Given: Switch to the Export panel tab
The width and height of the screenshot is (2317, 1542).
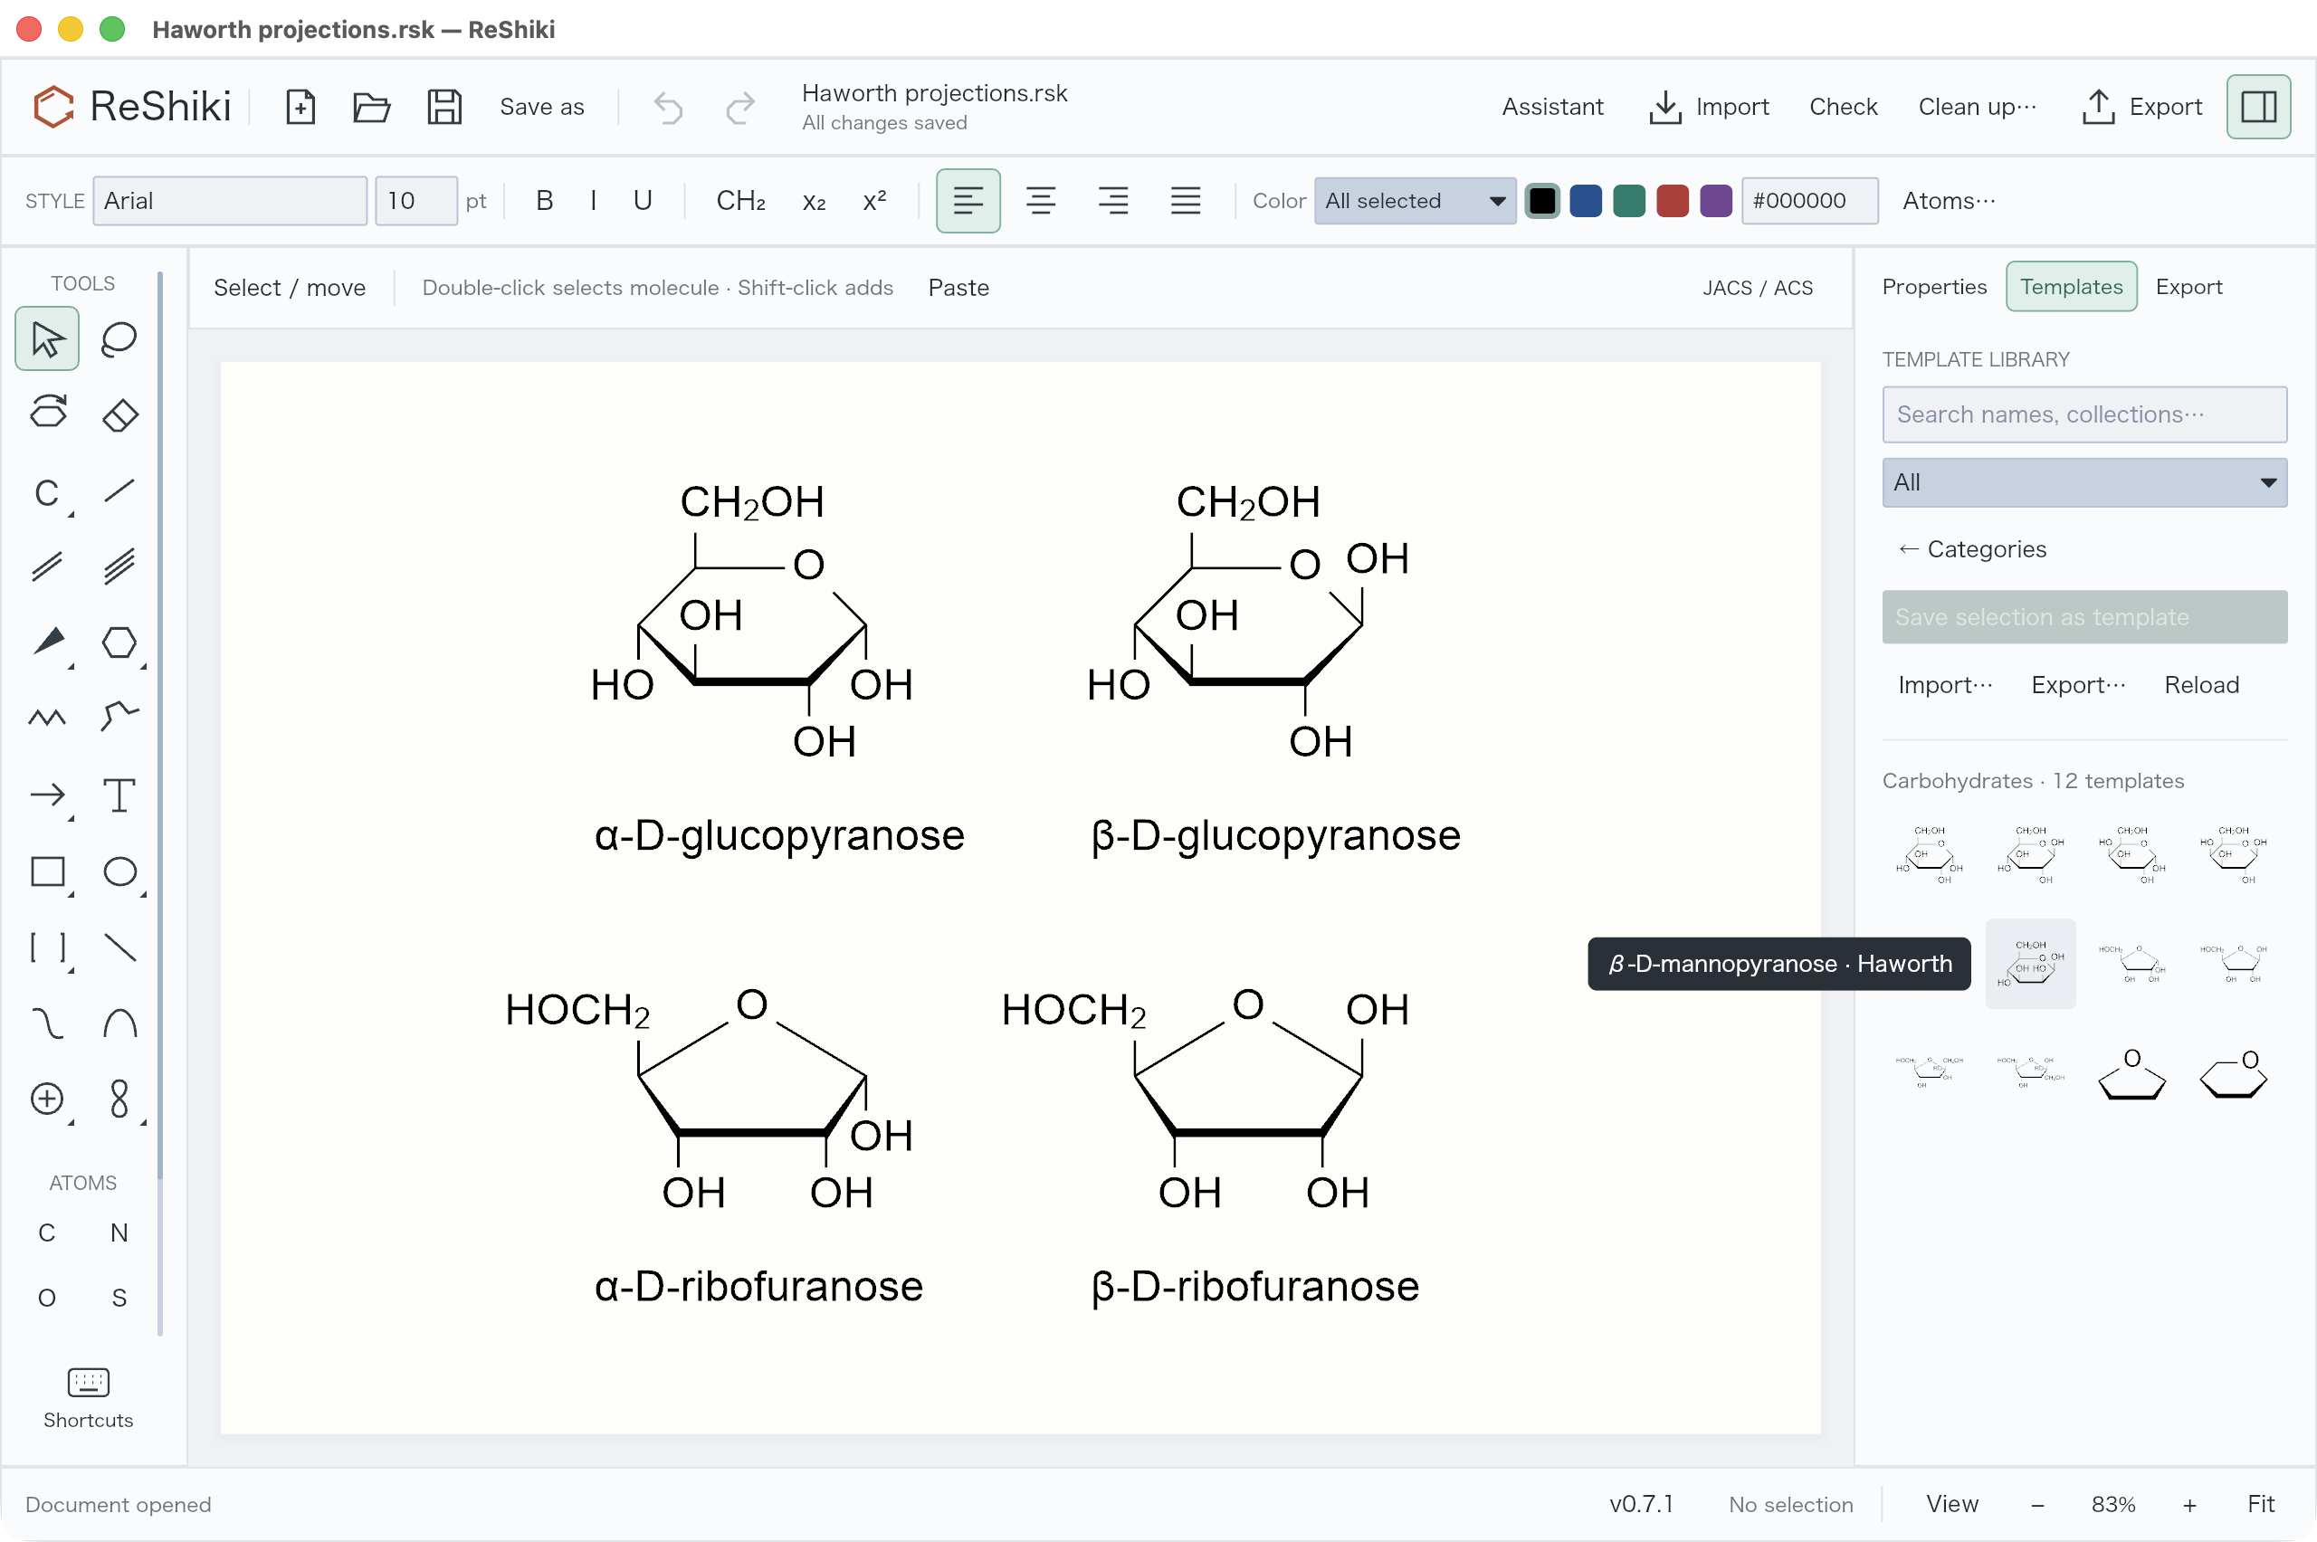Looking at the screenshot, I should [x=2188, y=286].
